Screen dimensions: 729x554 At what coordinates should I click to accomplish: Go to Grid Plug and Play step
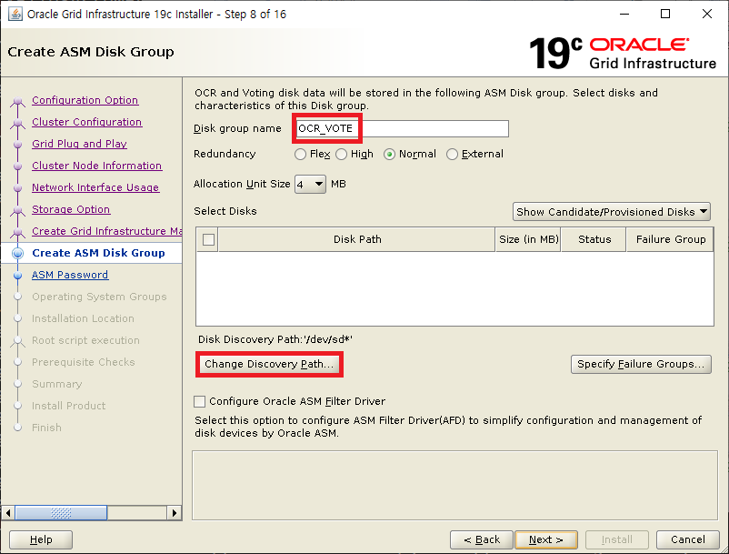[79, 144]
